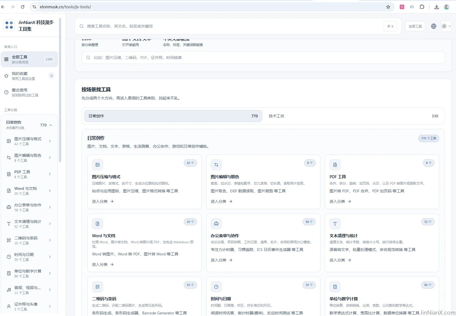
Task: Open 我的收藏 in the sidebar
Action: coord(29,76)
